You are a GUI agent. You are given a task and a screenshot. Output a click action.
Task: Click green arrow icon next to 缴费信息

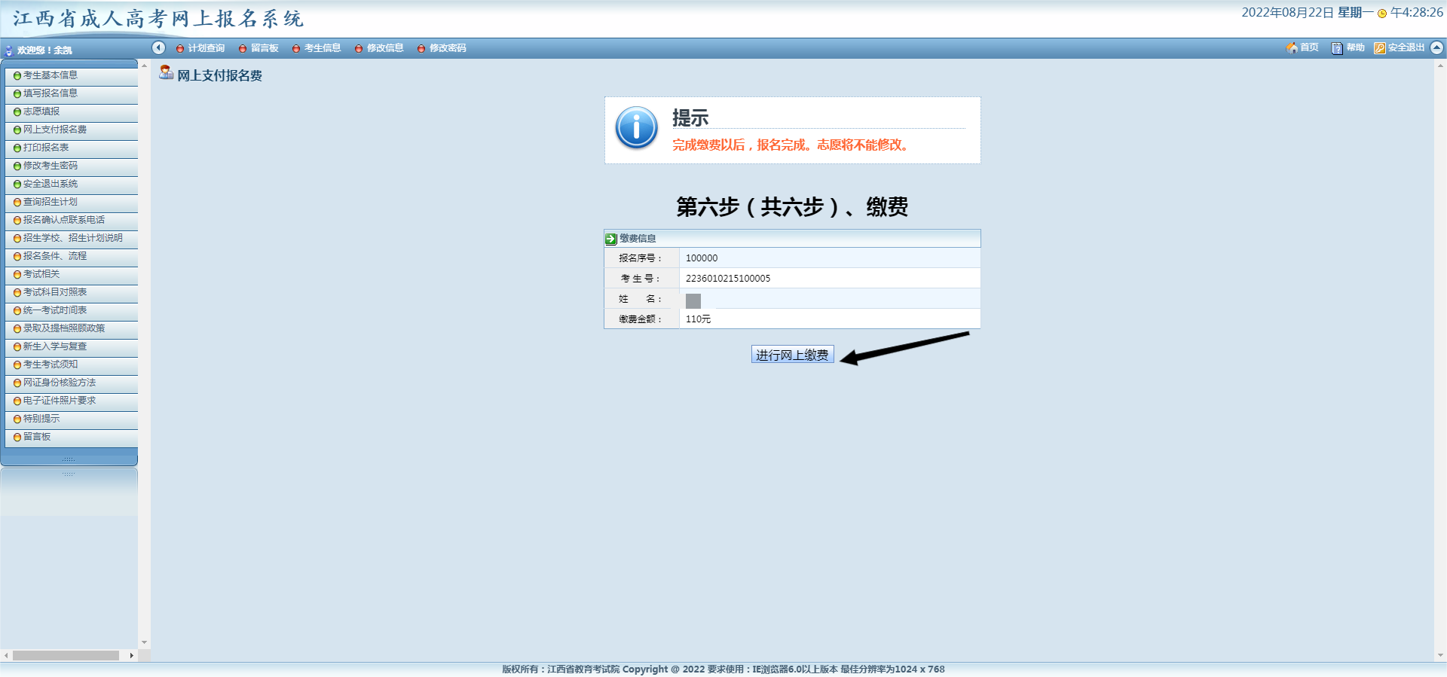(611, 239)
